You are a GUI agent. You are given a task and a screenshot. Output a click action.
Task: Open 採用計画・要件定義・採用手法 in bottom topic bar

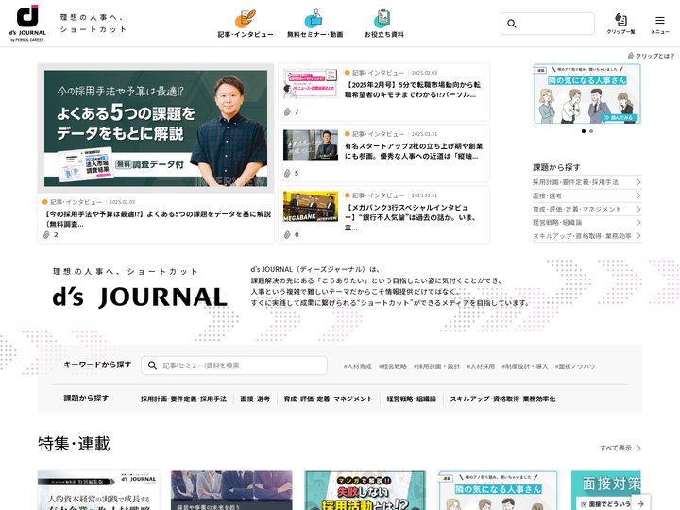point(183,399)
